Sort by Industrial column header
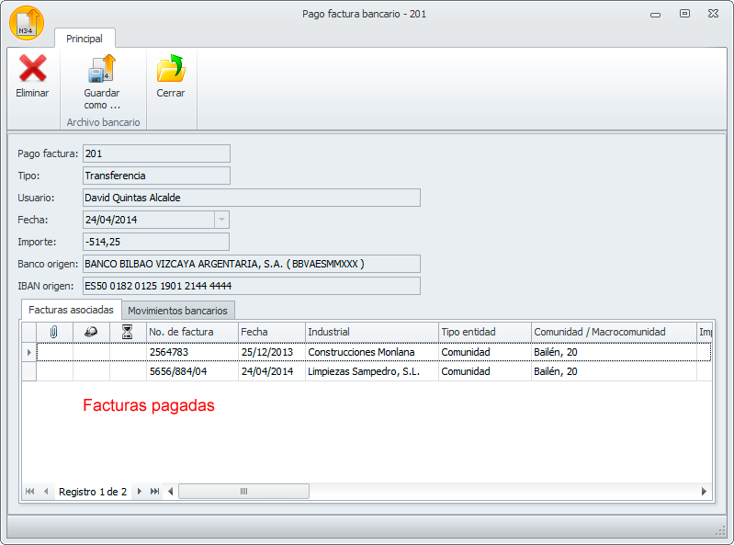 pos(372,332)
